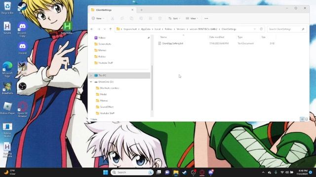Select the ClientSettings window tab
This screenshot has height=177, width=316.
112,10
